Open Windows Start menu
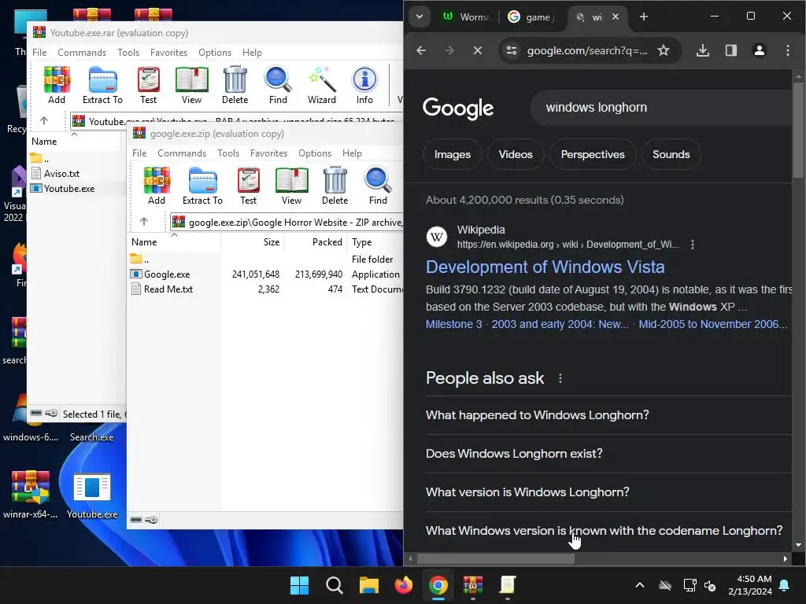 (299, 585)
